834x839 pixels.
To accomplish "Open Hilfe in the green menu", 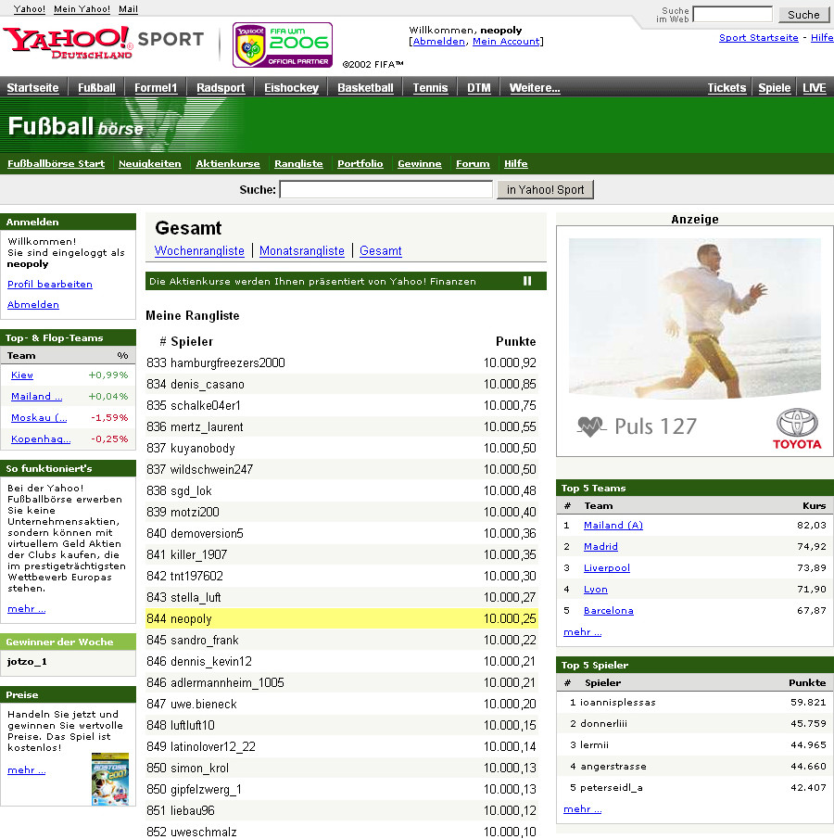I will [x=516, y=164].
